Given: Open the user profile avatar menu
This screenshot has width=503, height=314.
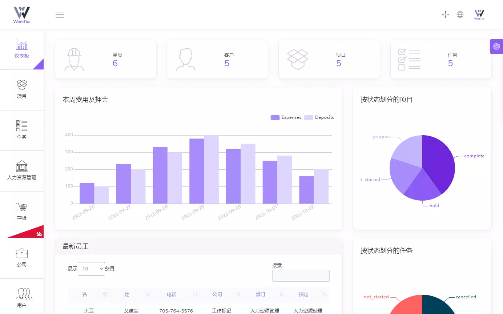Looking at the screenshot, I should 479,15.
